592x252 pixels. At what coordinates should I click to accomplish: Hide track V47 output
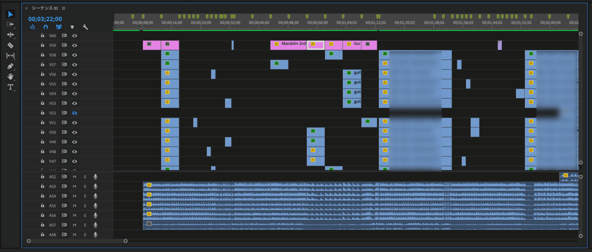point(74,162)
